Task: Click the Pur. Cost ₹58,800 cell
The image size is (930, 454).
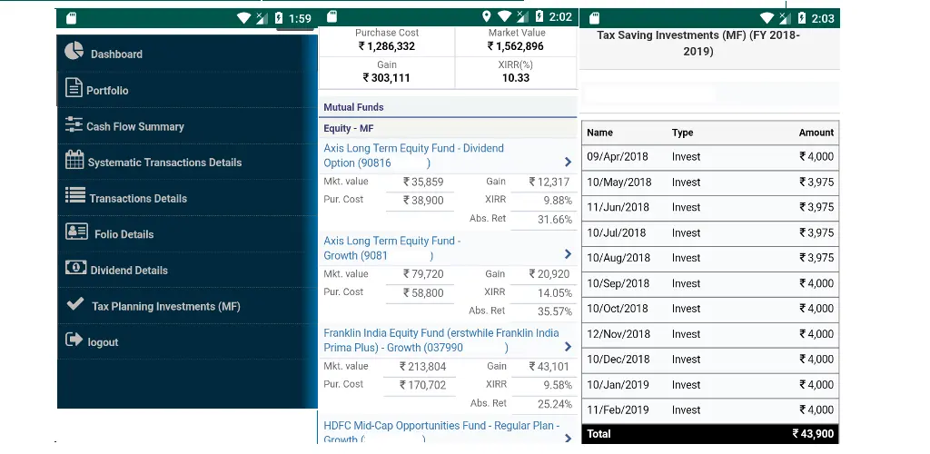Action: click(423, 292)
